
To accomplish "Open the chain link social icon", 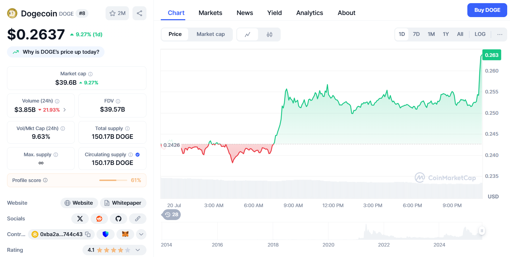I will (x=138, y=219).
